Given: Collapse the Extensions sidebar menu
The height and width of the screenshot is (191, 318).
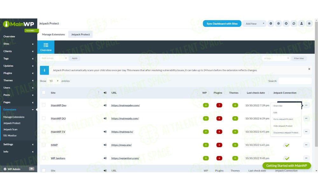Looking at the screenshot, I should (x=18, y=110).
